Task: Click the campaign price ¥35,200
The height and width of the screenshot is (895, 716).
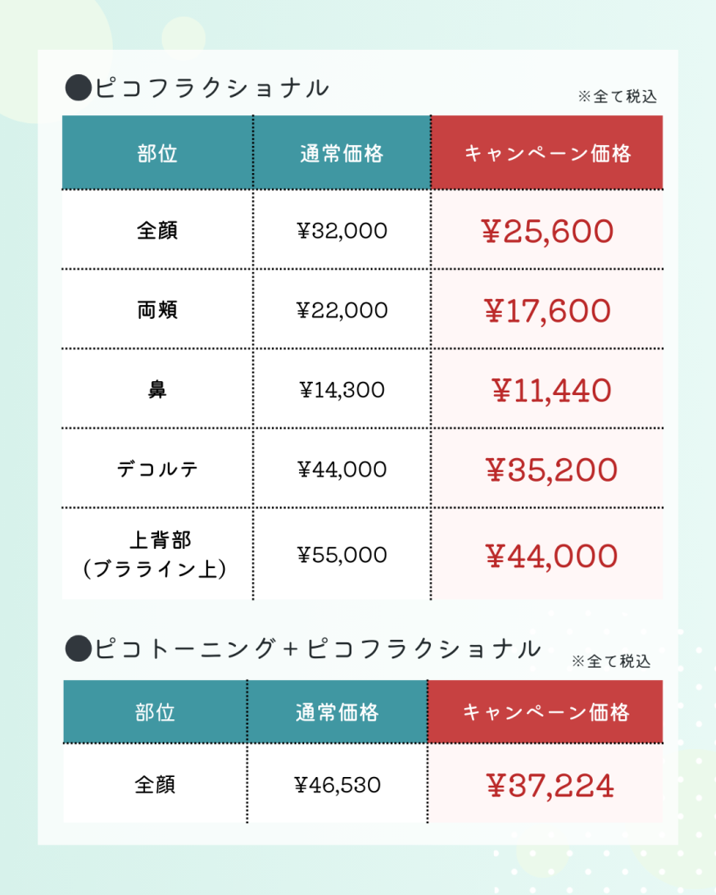Action: 551,470
